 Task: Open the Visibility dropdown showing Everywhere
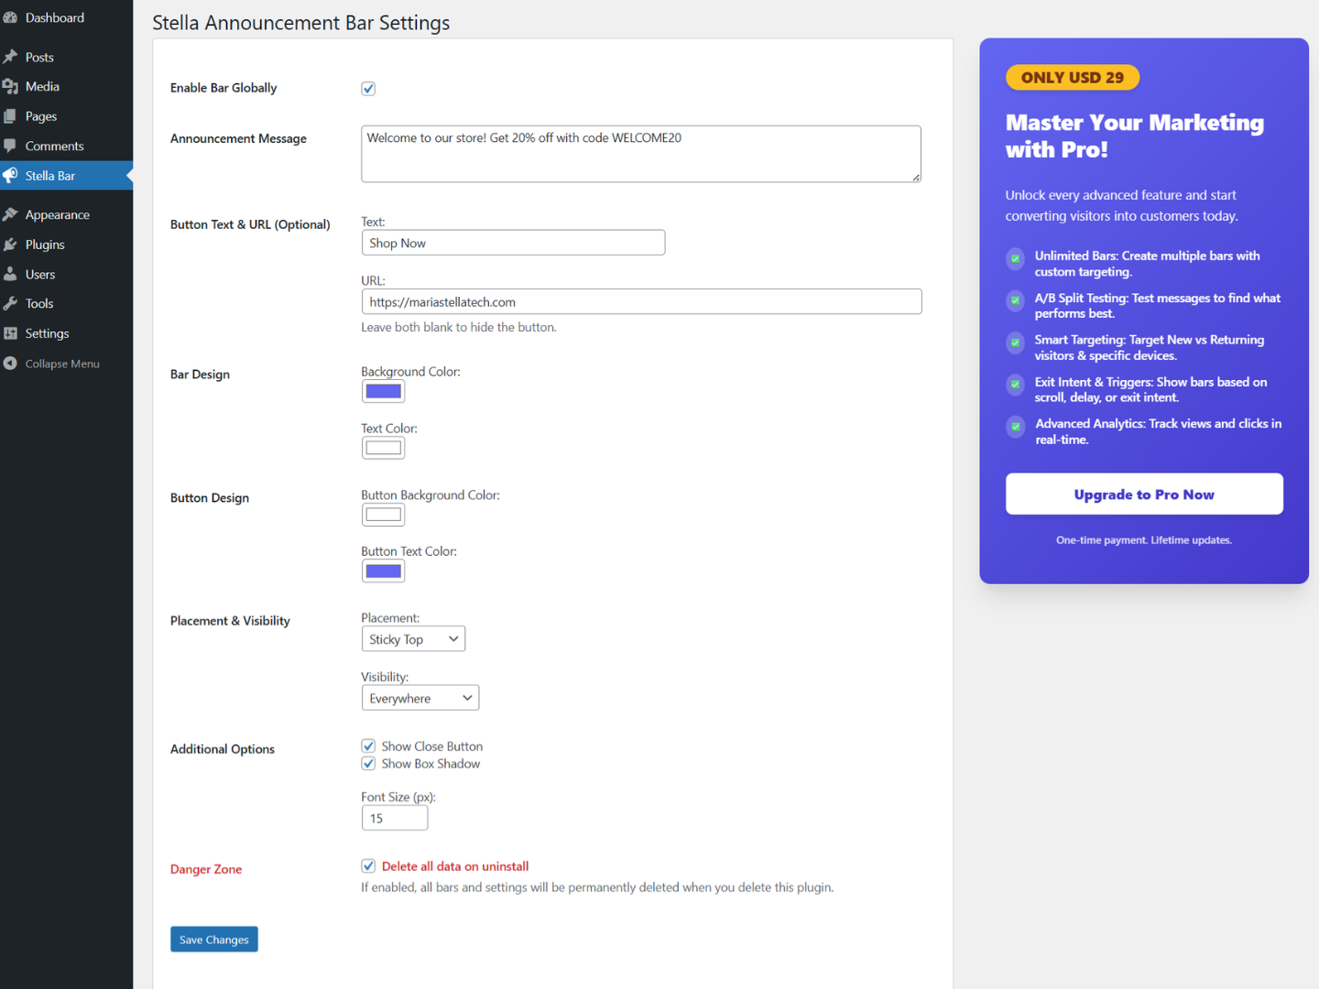point(420,697)
